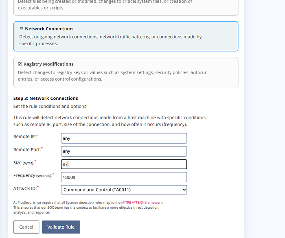
Task: Focus the Remote Port input
Action: (x=124, y=151)
